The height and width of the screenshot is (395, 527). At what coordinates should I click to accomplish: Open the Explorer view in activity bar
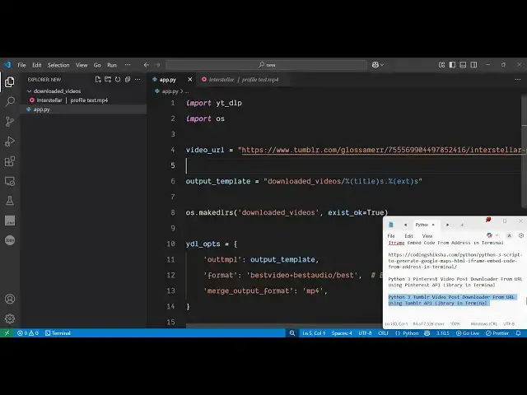10,81
